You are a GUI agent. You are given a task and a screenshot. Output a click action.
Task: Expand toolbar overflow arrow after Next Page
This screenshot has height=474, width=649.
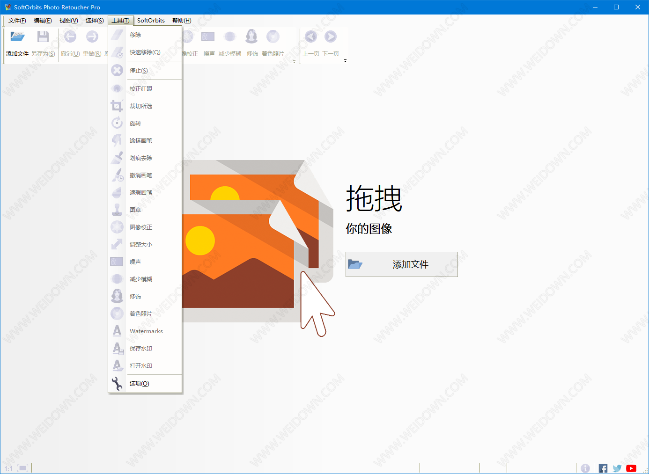click(x=345, y=61)
